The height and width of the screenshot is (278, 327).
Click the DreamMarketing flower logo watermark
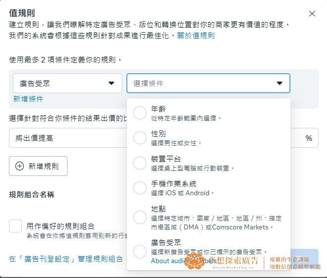click(195, 261)
